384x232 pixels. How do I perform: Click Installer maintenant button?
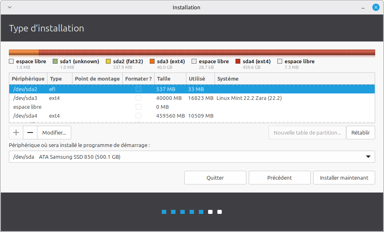pos(344,178)
